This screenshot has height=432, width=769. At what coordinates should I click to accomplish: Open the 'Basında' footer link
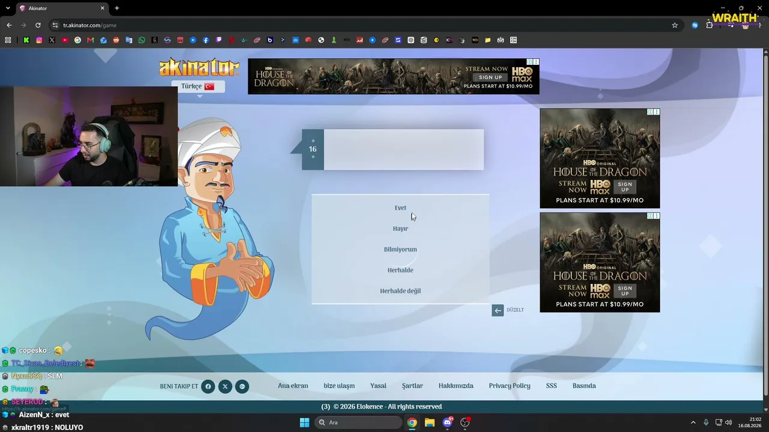(x=584, y=386)
